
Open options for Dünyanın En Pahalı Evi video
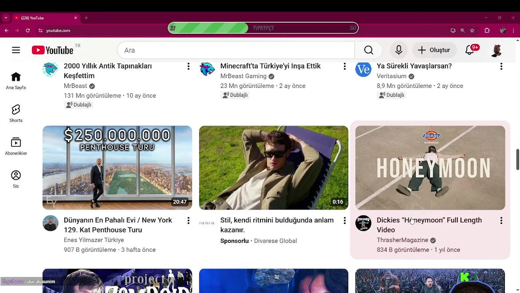pyautogui.click(x=188, y=221)
